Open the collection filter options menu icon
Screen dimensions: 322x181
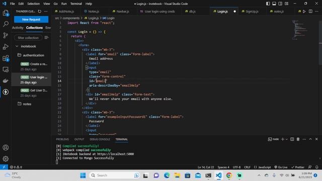[x=46, y=38]
